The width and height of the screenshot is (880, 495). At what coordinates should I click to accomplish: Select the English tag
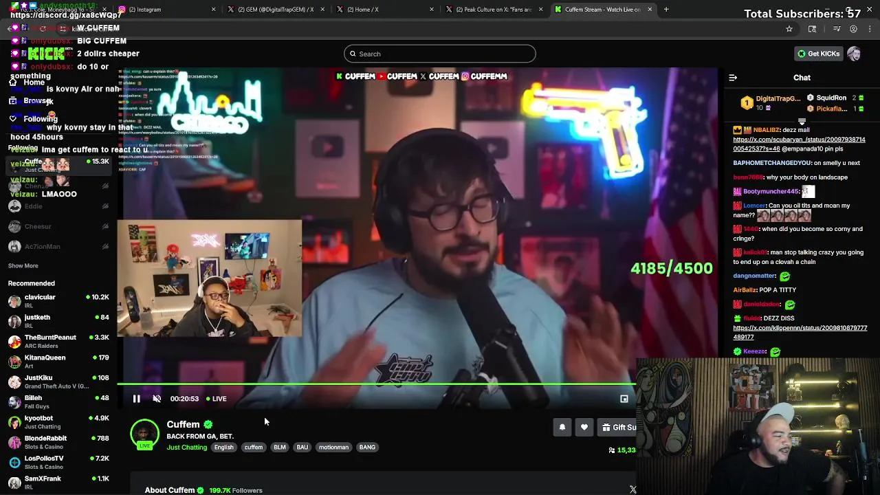point(223,448)
